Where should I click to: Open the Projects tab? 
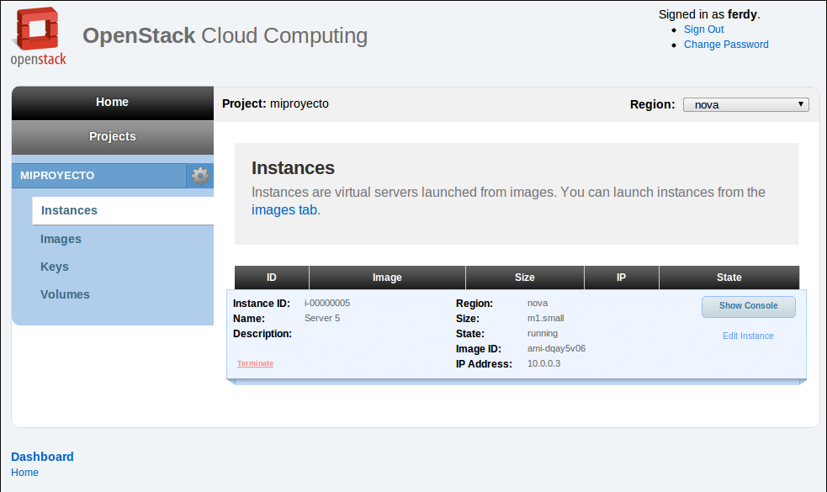click(x=113, y=136)
